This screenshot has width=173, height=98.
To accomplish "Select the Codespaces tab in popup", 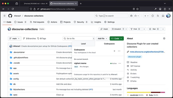I will click(109, 44).
